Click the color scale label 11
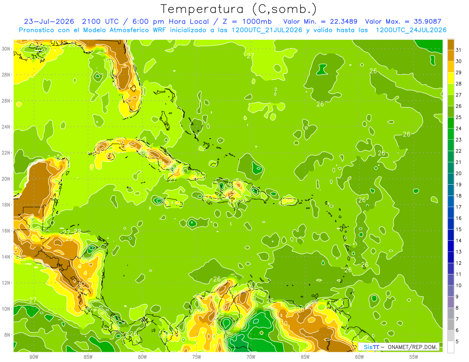469x362 pixels. (x=458, y=275)
